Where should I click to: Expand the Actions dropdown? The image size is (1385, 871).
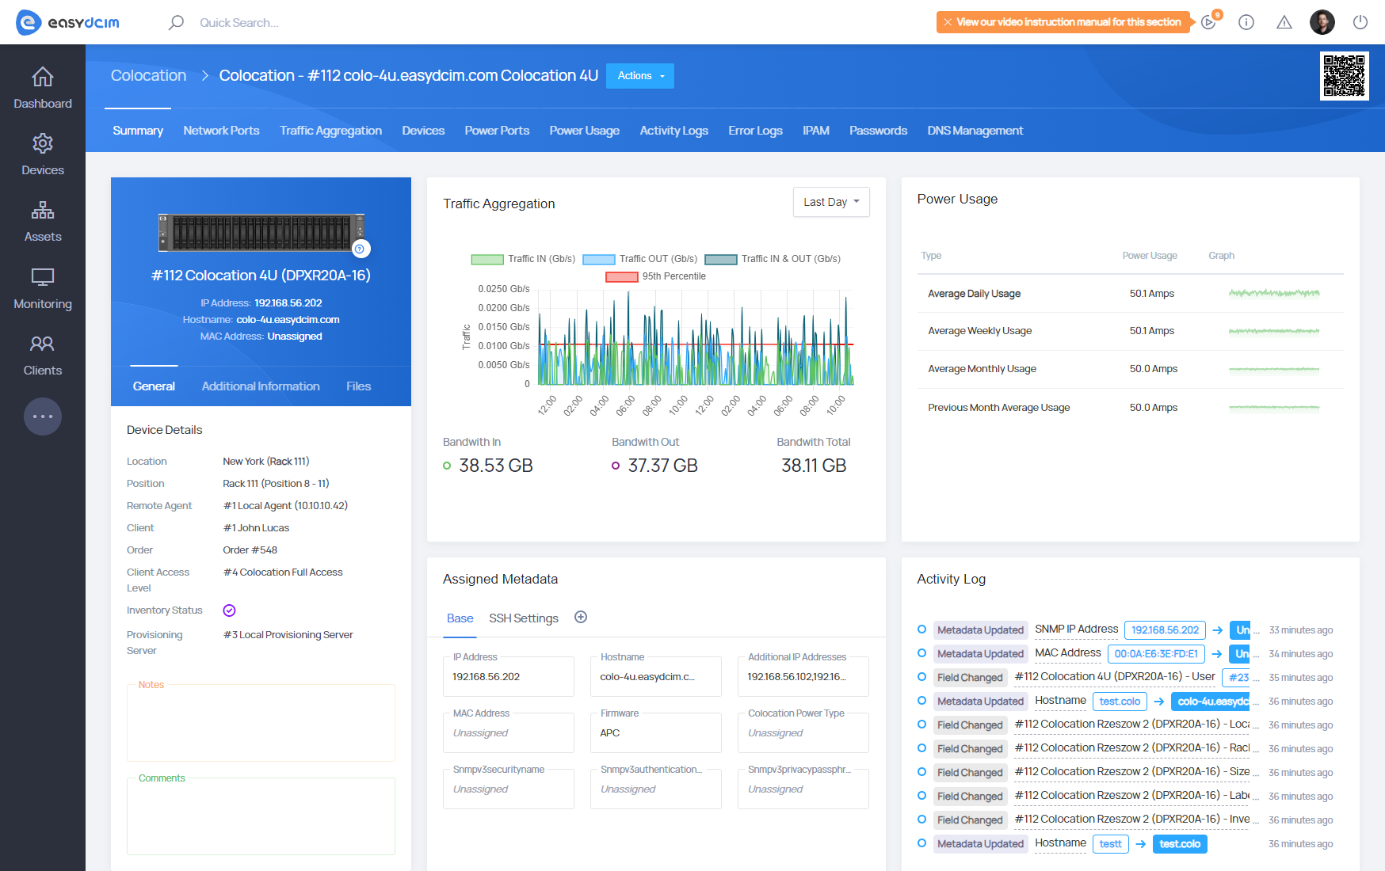click(x=640, y=76)
